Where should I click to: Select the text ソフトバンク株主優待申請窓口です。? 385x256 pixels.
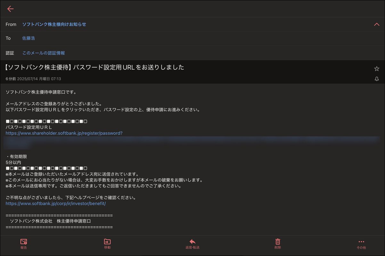point(41,92)
